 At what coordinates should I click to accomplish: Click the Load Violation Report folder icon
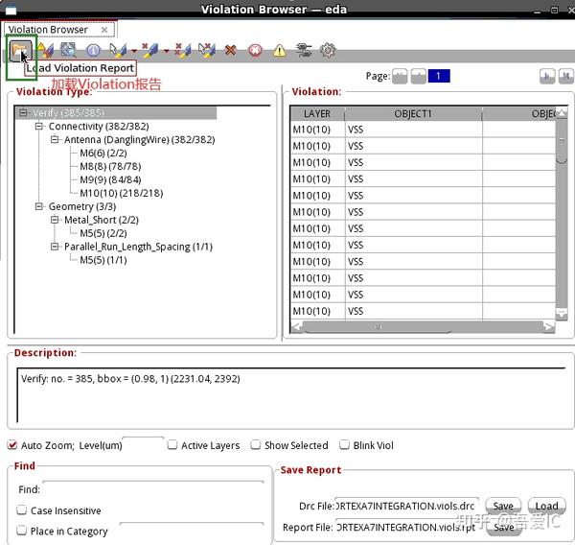click(x=20, y=51)
